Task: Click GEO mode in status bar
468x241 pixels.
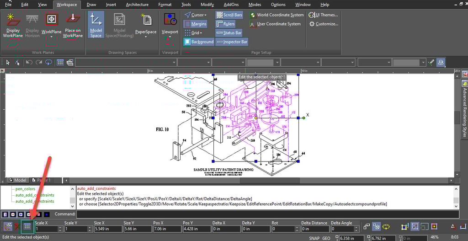Action: [x=326, y=238]
